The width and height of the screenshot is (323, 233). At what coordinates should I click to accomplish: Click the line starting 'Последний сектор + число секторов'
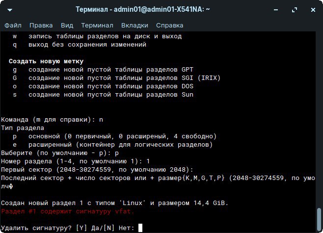tap(158, 178)
